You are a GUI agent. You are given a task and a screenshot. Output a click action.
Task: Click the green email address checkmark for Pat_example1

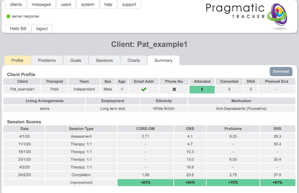point(143,89)
